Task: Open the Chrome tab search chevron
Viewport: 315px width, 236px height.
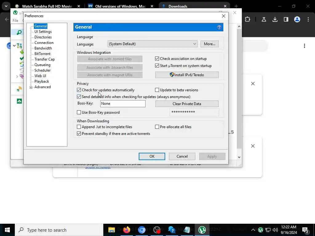Action: point(6,6)
